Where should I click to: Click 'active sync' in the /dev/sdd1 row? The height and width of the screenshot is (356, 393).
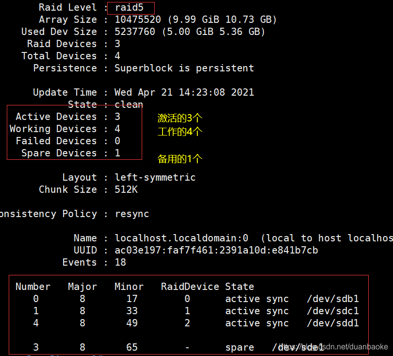tap(257, 323)
